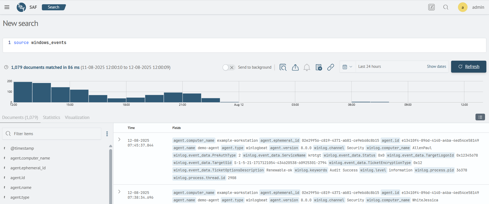This screenshot has width=489, height=204.
Task: Click the 1,079 documents matched text
Action: [45, 67]
